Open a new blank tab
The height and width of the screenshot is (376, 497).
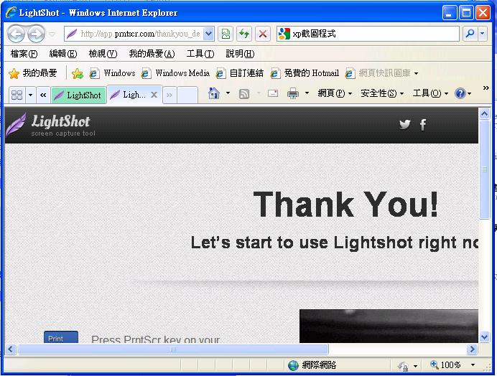pyautogui.click(x=187, y=95)
